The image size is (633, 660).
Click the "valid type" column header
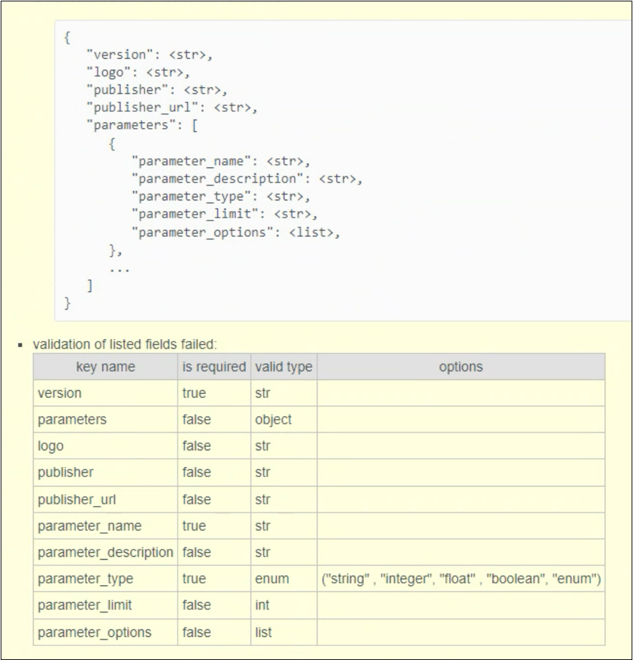(x=284, y=366)
